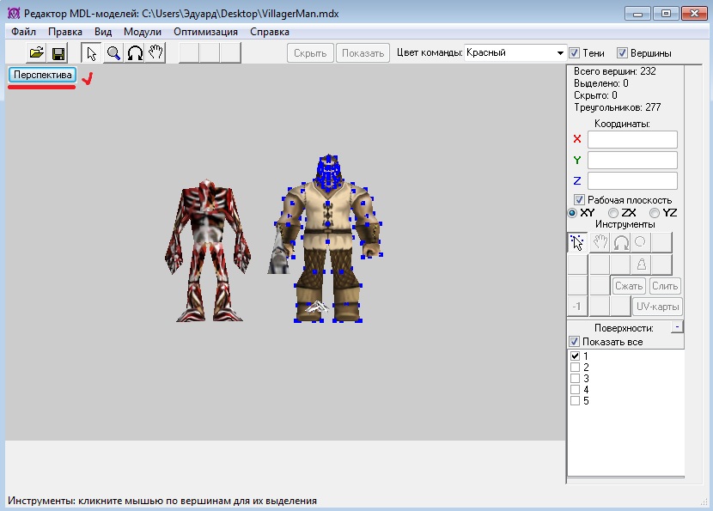Select the arrow pointer tool in toolbar
The height and width of the screenshot is (511, 713).
(92, 53)
